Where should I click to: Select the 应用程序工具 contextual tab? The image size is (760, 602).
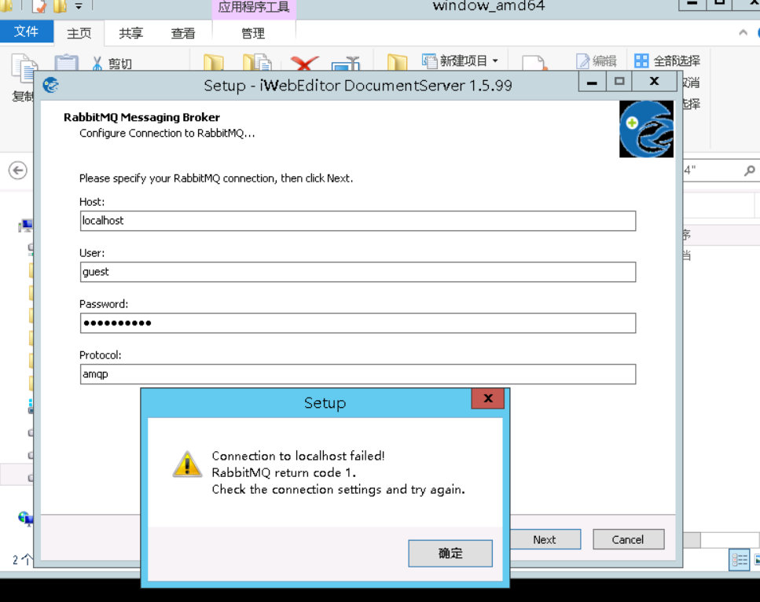coord(254,7)
